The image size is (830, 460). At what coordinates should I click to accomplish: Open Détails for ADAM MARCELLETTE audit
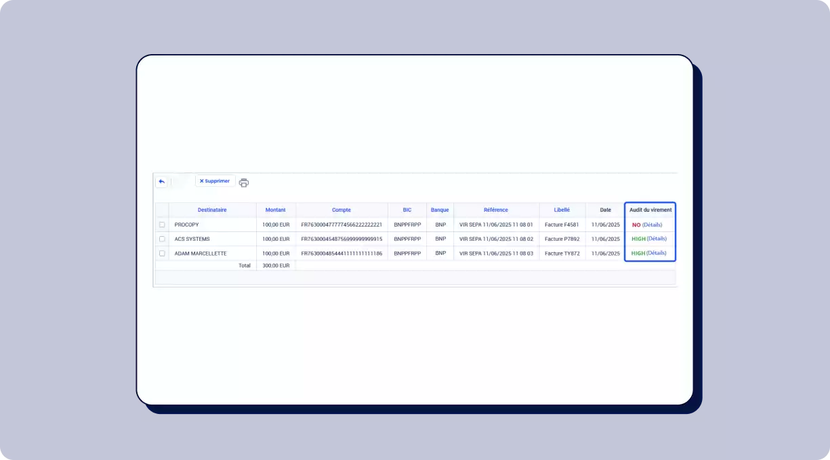pyautogui.click(x=657, y=253)
